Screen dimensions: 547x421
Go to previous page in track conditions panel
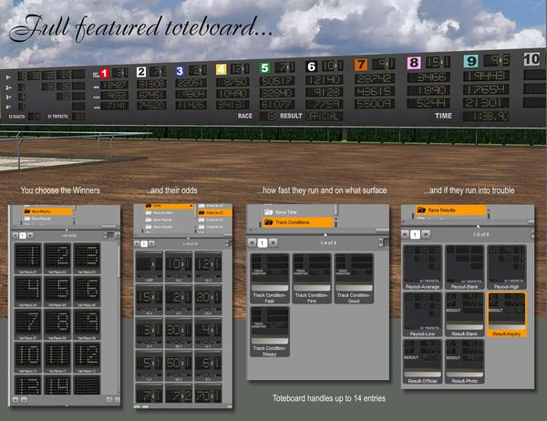pos(252,242)
